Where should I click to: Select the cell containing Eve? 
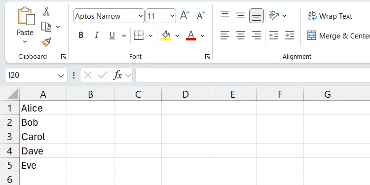tap(43, 165)
